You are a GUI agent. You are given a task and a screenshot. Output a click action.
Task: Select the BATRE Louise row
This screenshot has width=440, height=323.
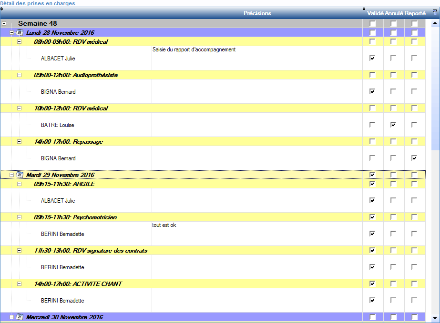click(x=58, y=125)
